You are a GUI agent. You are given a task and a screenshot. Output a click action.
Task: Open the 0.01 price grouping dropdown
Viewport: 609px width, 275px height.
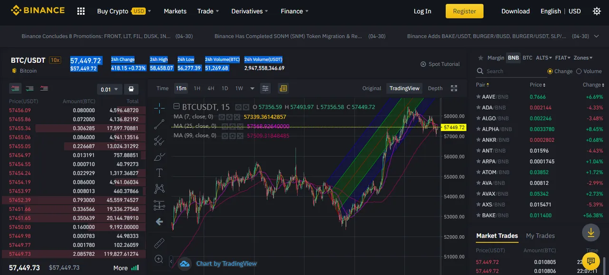click(109, 89)
